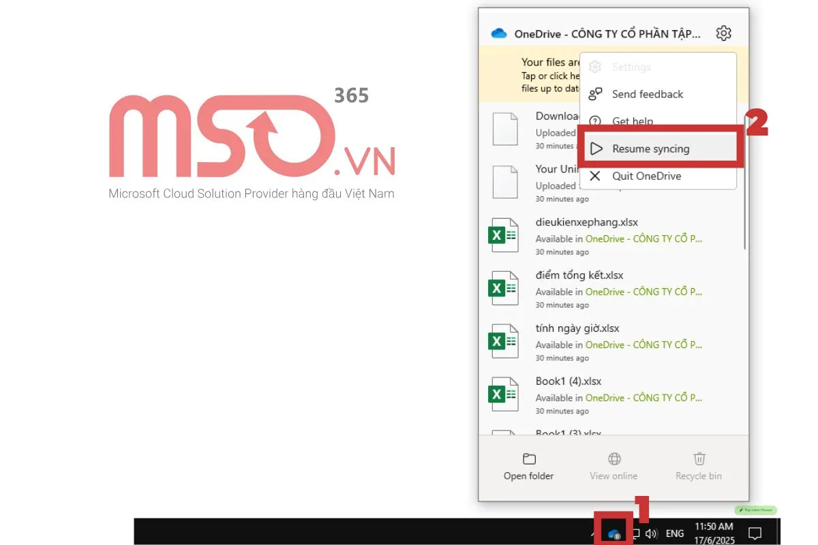Open the Recycle bin button

coord(699,466)
